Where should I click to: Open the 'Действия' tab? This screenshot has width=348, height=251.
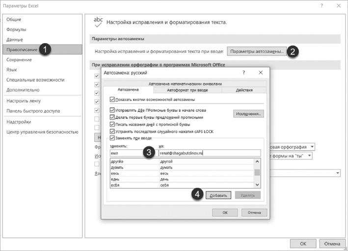pos(244,91)
